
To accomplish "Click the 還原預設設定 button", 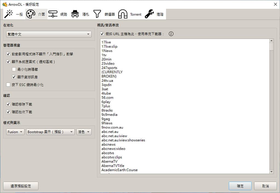I will pos(21,186).
